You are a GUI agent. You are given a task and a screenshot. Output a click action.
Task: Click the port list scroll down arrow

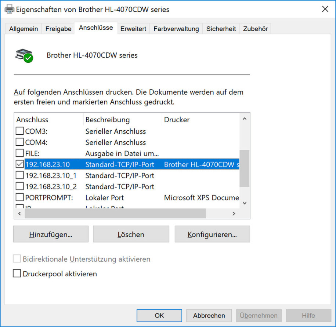coord(245,203)
